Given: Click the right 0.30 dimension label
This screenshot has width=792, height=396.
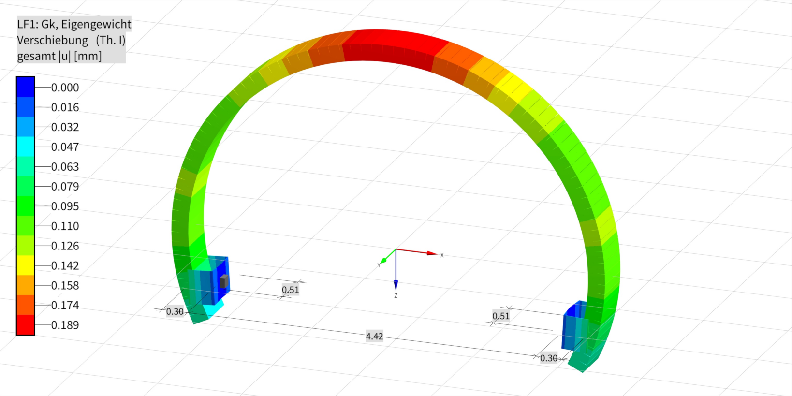Looking at the screenshot, I should click(549, 358).
